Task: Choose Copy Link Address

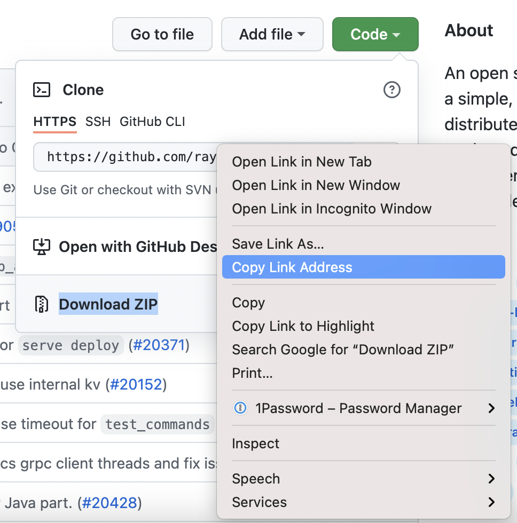Action: [x=292, y=267]
